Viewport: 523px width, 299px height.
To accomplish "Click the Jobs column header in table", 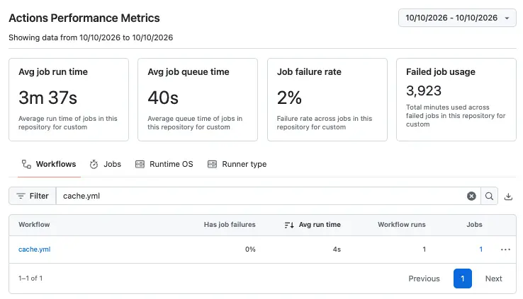I will click(x=474, y=225).
